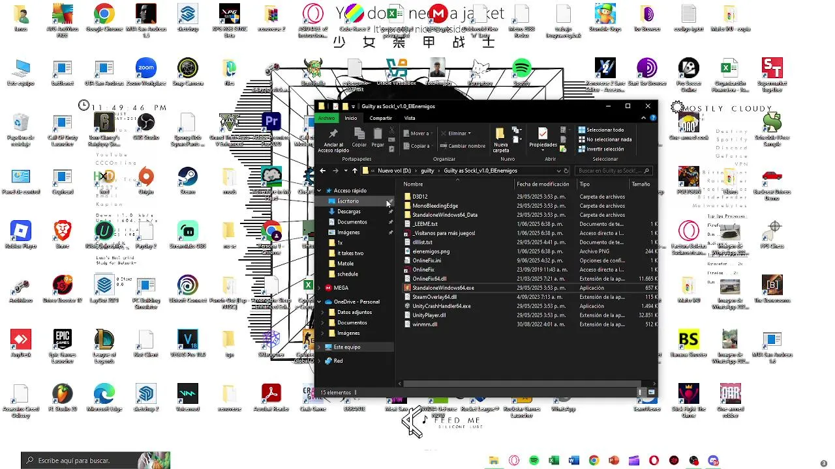Click the guilty breadcrumb in address bar
Screen dimensions: 835x469
coord(427,171)
